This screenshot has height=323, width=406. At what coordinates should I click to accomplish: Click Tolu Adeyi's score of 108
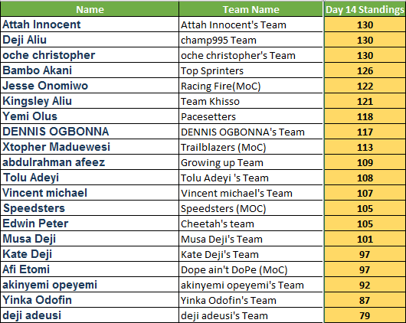click(x=365, y=178)
